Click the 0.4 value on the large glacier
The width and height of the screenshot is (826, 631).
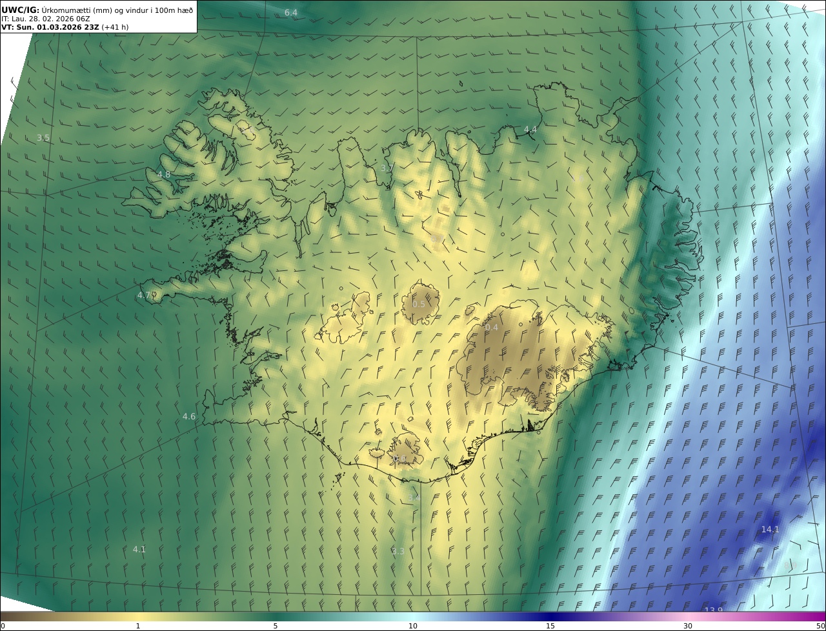pos(492,328)
